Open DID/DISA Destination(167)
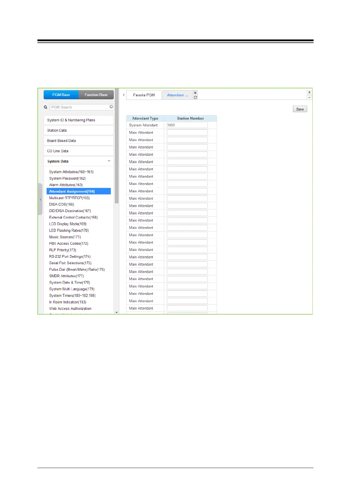Viewport: 351px width, 496px height. (x=70, y=211)
